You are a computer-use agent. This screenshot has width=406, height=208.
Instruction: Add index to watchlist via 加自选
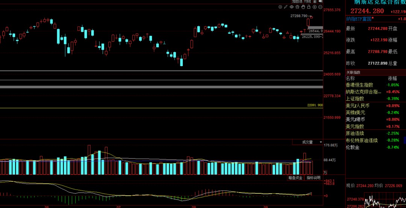coord(297,1)
